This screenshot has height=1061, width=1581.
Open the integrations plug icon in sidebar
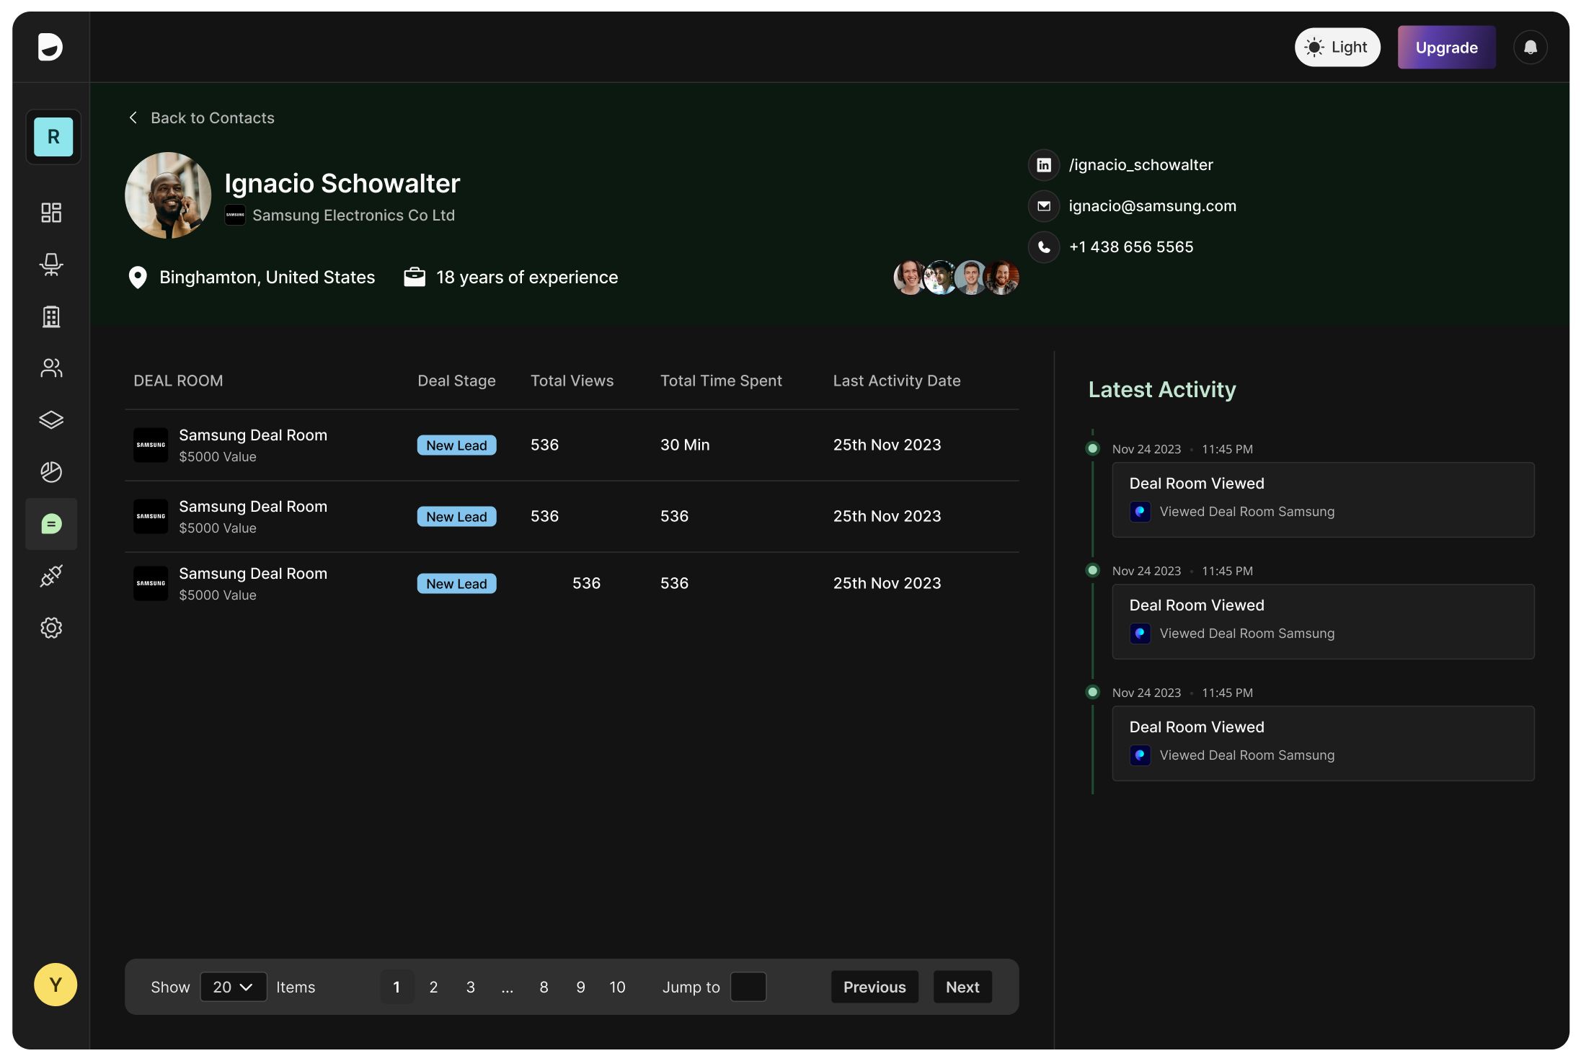pyautogui.click(x=51, y=576)
